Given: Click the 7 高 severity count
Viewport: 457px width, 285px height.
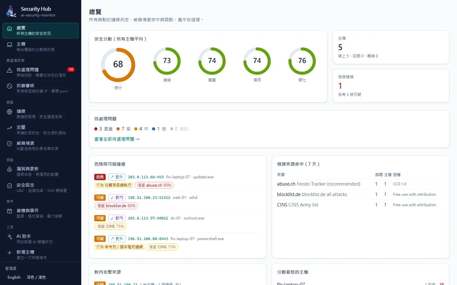Looking at the screenshot, I should pyautogui.click(x=123, y=129).
